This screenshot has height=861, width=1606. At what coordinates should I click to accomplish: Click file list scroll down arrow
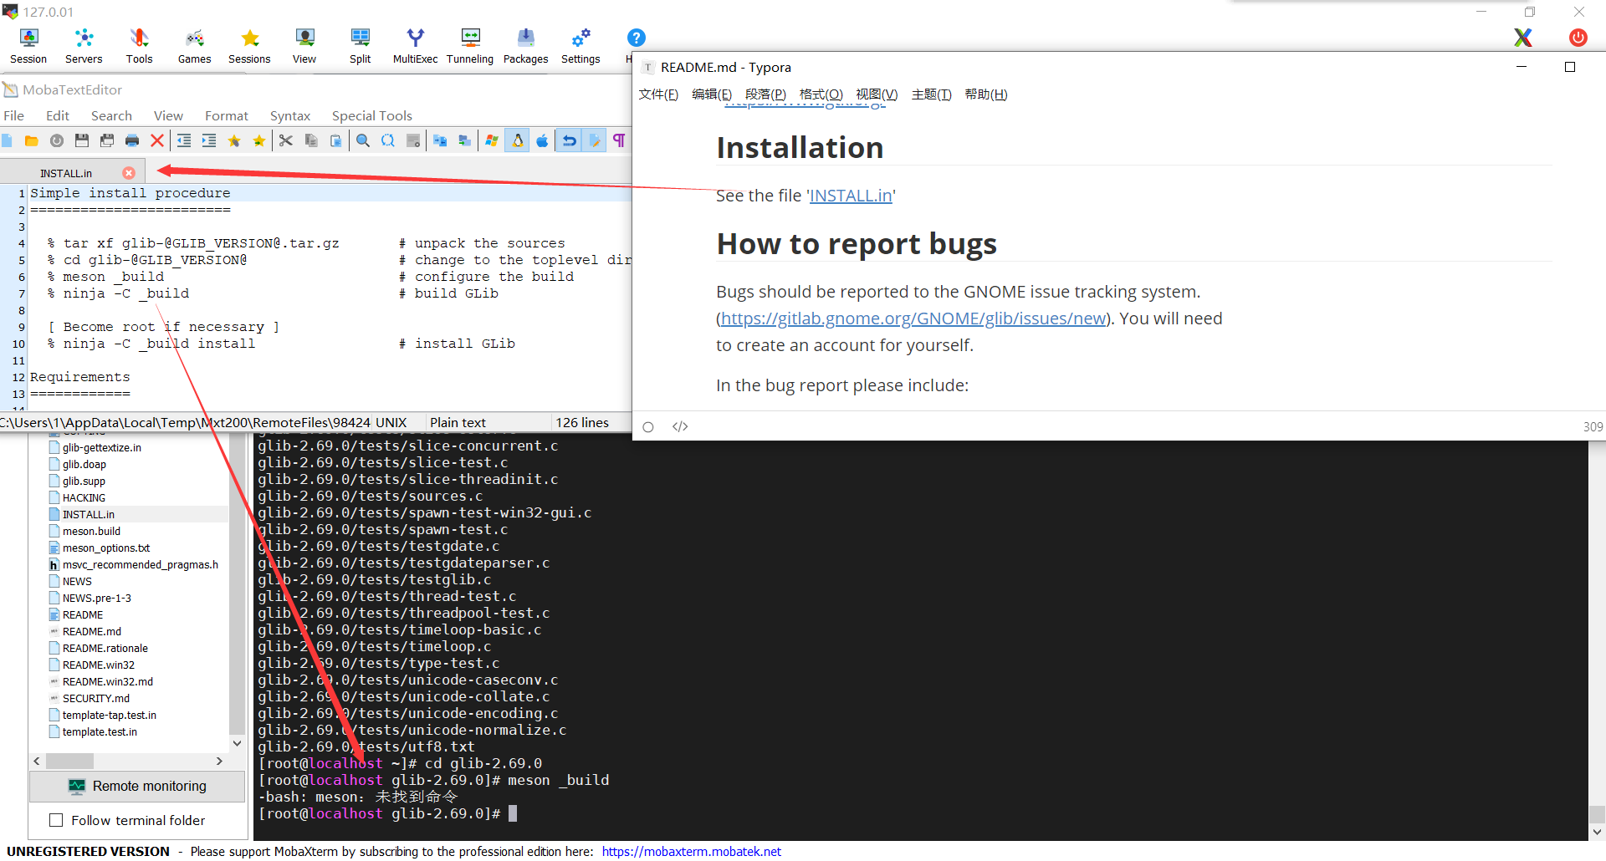pos(237,743)
